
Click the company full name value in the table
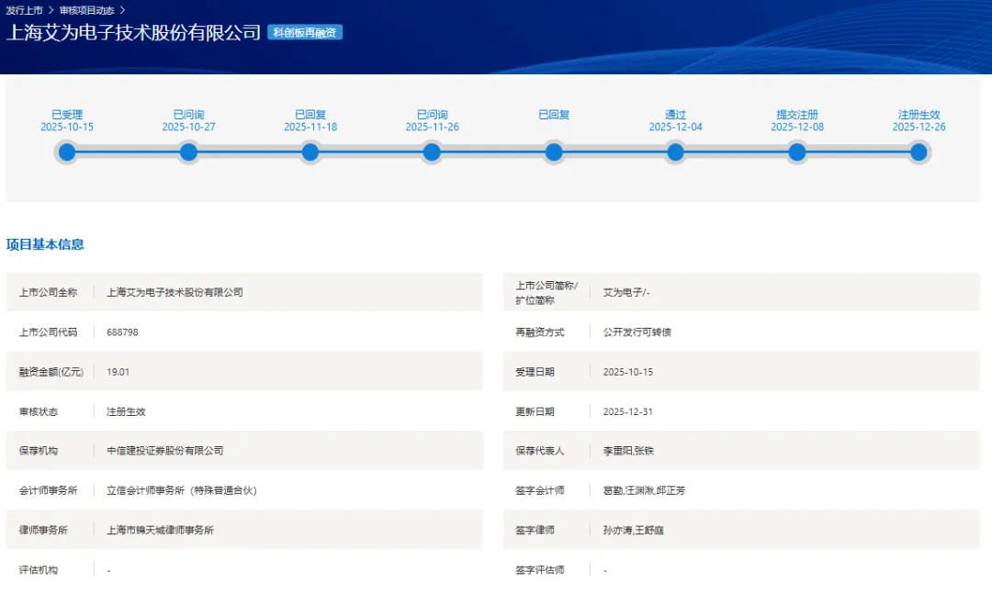[175, 292]
